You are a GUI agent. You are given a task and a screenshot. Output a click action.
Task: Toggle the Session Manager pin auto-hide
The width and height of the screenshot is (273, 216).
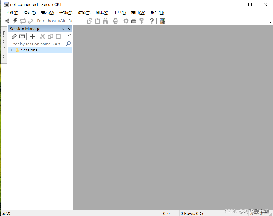coord(63,29)
